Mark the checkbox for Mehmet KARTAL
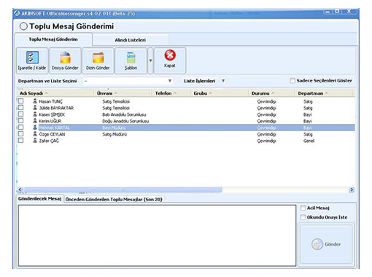The image size is (372, 277). click(21, 127)
